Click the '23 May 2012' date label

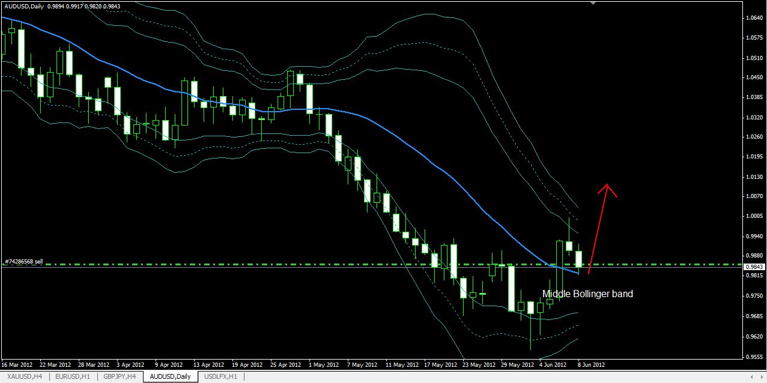click(x=479, y=364)
